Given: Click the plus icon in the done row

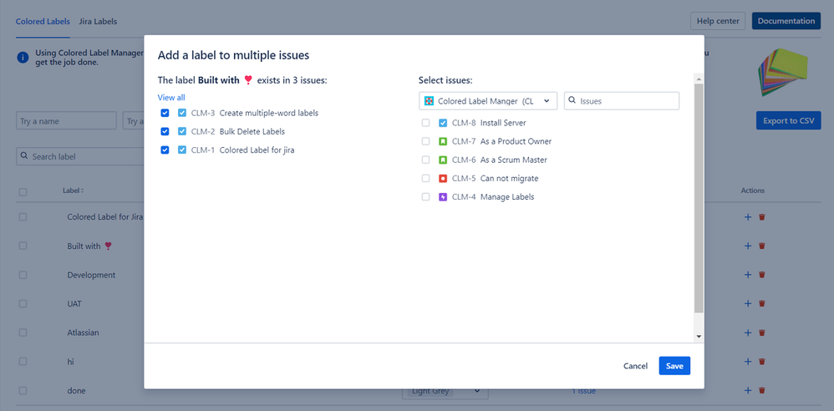Looking at the screenshot, I should coord(747,390).
